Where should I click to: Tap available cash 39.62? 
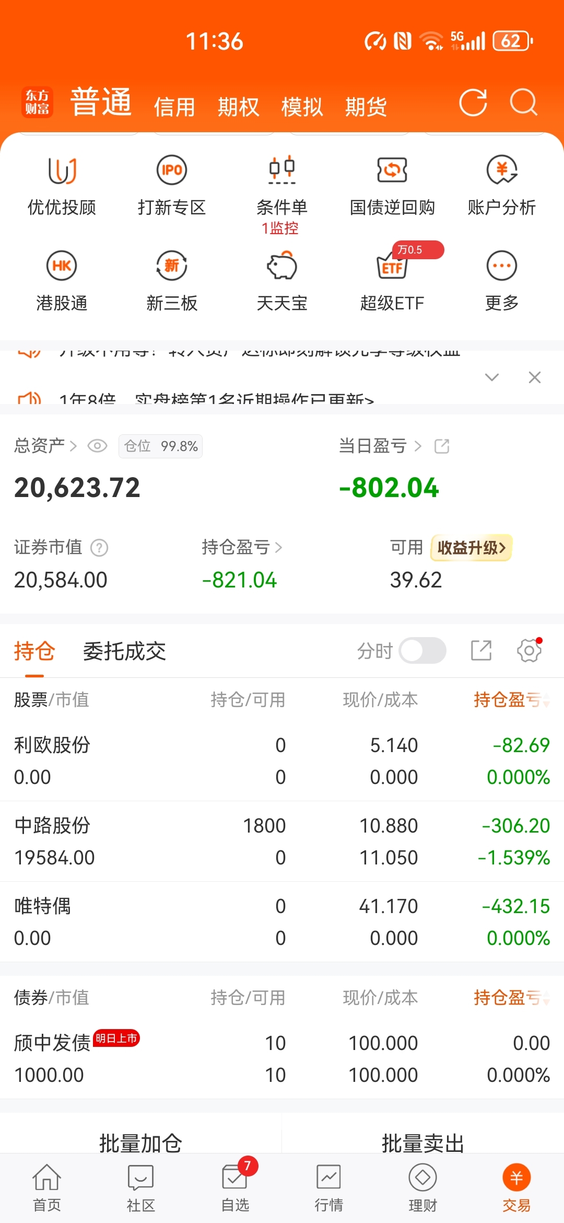[416, 580]
